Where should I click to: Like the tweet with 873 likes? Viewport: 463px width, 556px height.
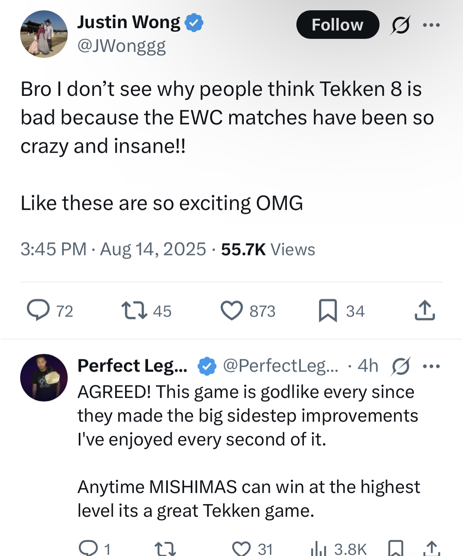tap(232, 310)
